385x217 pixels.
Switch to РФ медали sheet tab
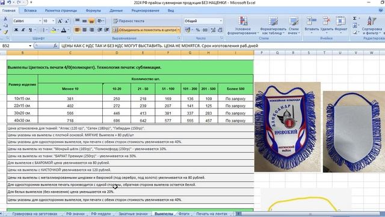pyautogui.click(x=100, y=214)
